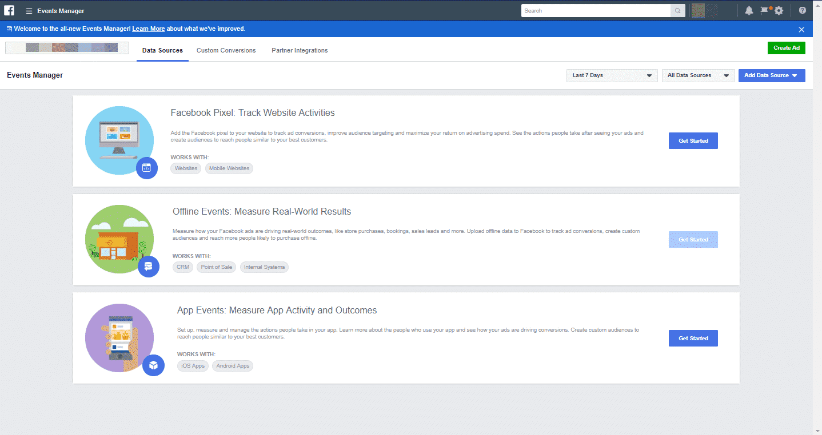Click the CRM tag
This screenshot has height=435, width=822.
point(183,267)
